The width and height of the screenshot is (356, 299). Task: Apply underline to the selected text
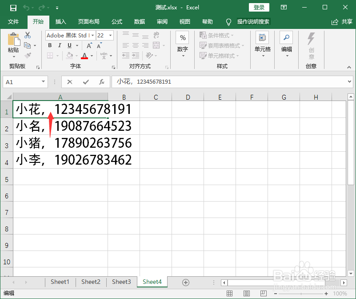point(69,45)
